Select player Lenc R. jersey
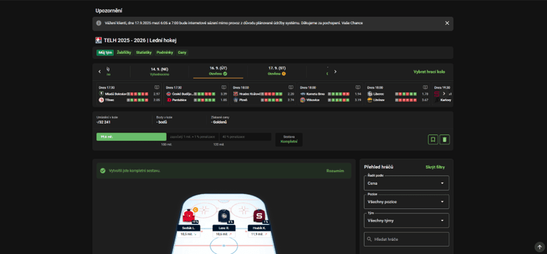The width and height of the screenshot is (547, 254). (x=223, y=216)
